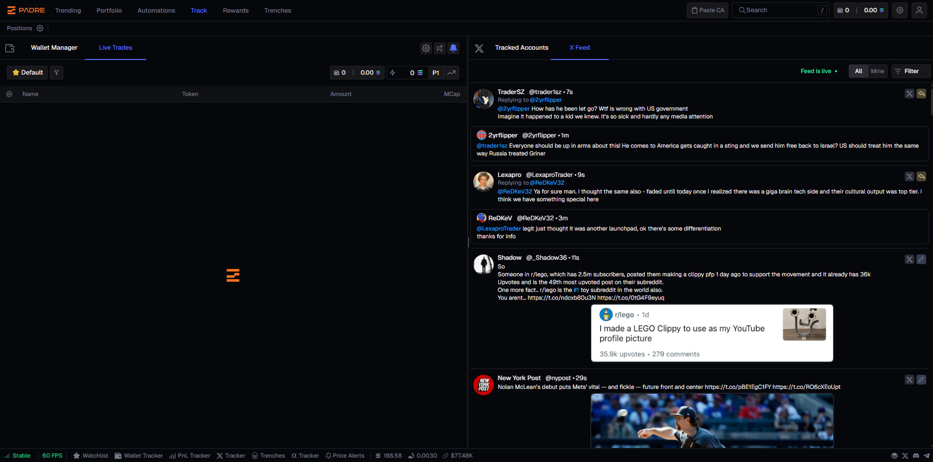
Task: Click the Discord icon in status bar
Action: pyautogui.click(x=916, y=456)
